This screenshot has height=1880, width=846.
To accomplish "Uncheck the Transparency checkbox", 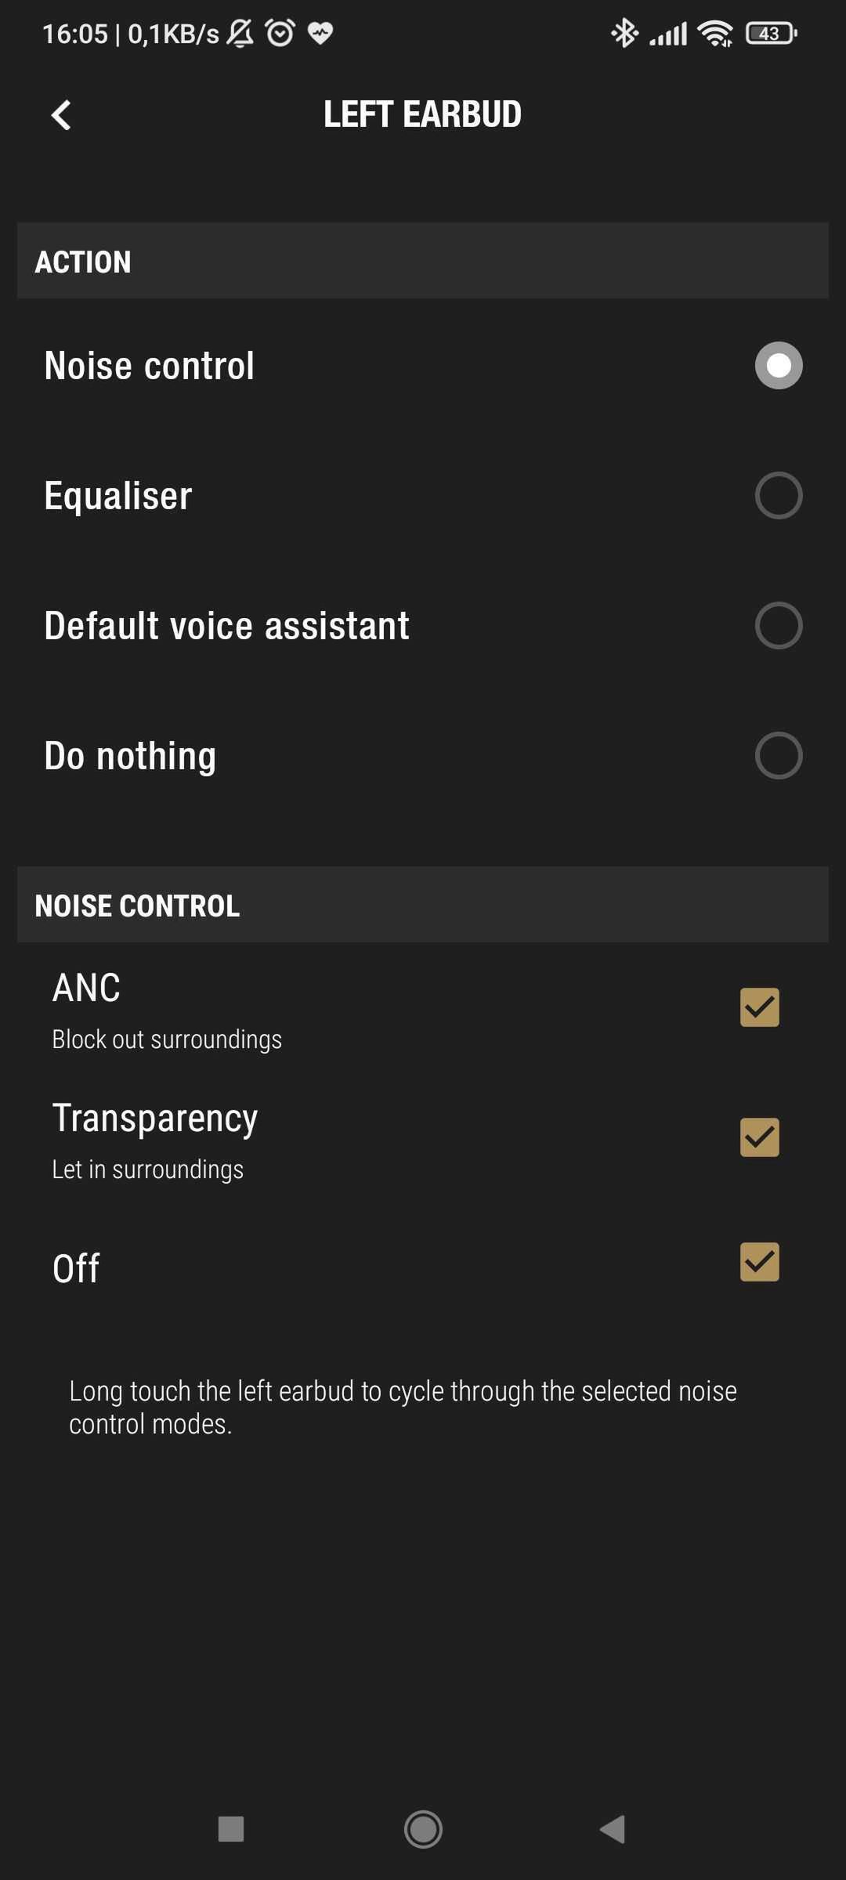I will [x=760, y=1137].
